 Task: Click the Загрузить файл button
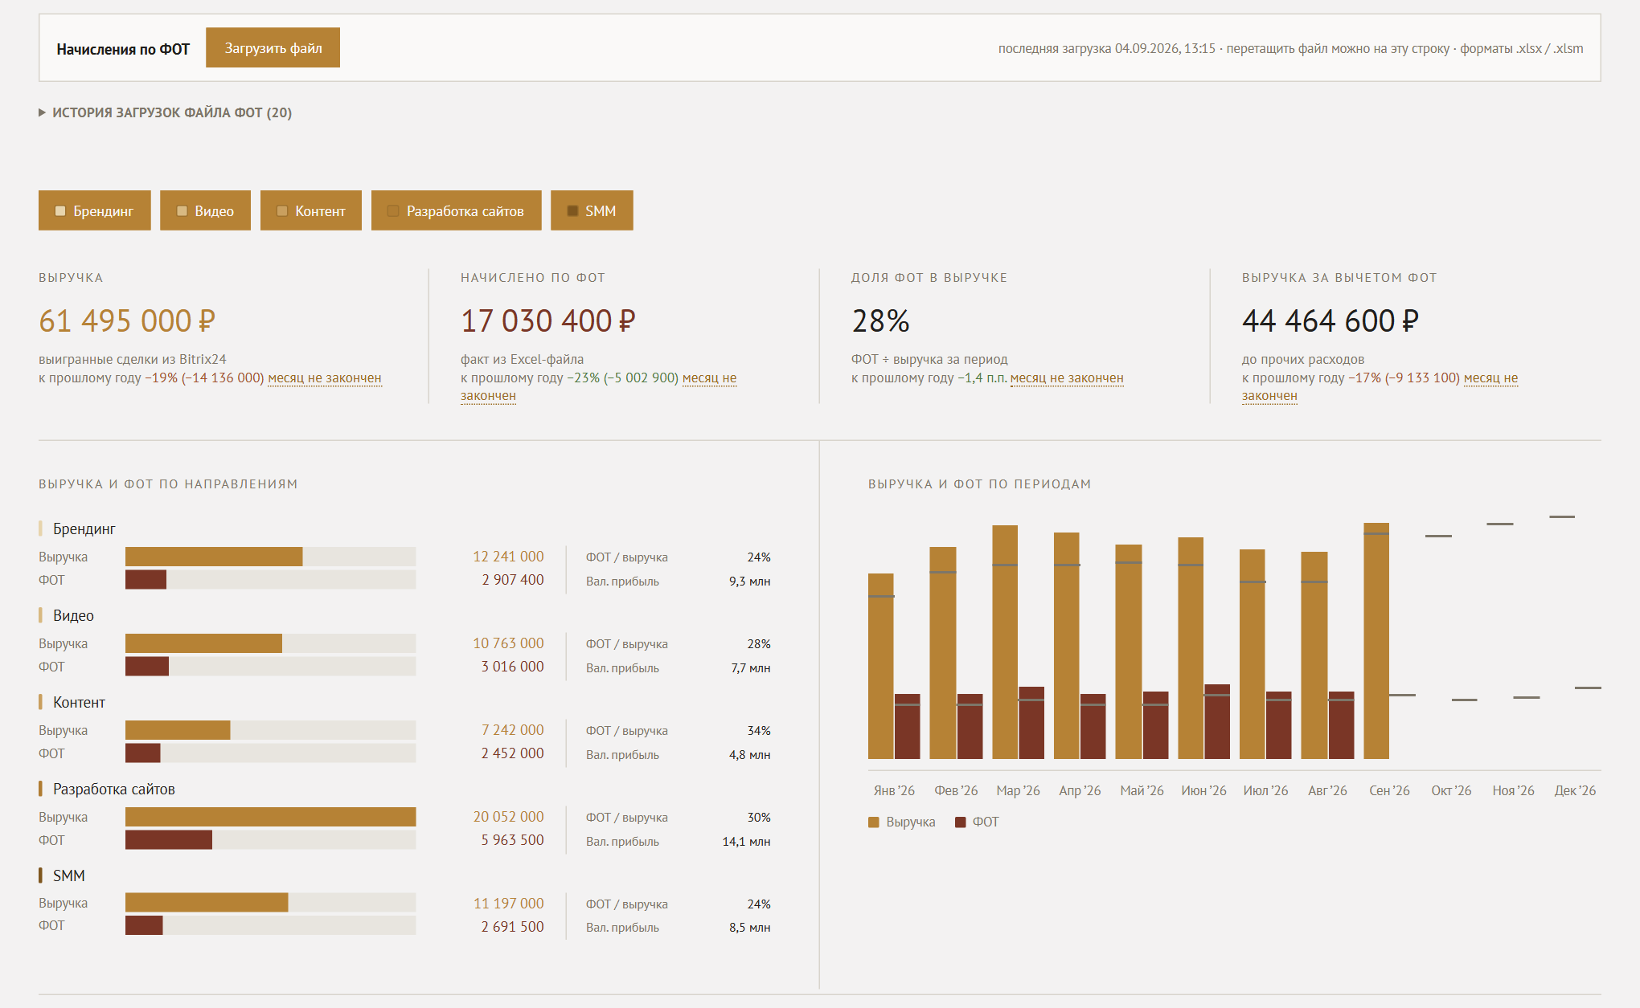point(273,48)
